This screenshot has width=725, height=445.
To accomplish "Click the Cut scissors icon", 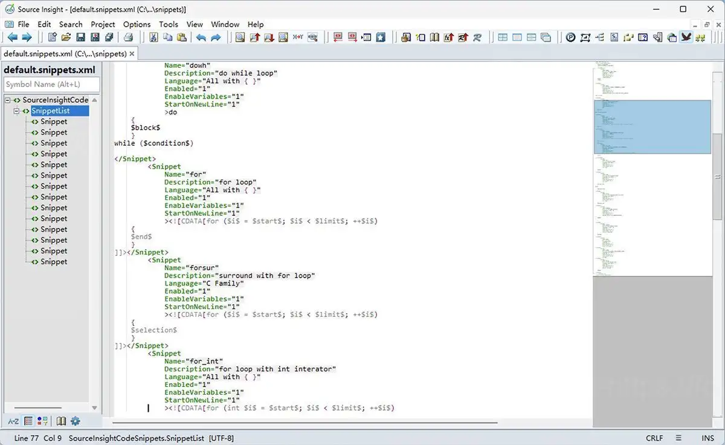I will pos(153,37).
